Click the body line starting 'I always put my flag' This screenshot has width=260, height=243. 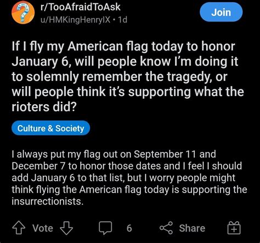(114, 154)
